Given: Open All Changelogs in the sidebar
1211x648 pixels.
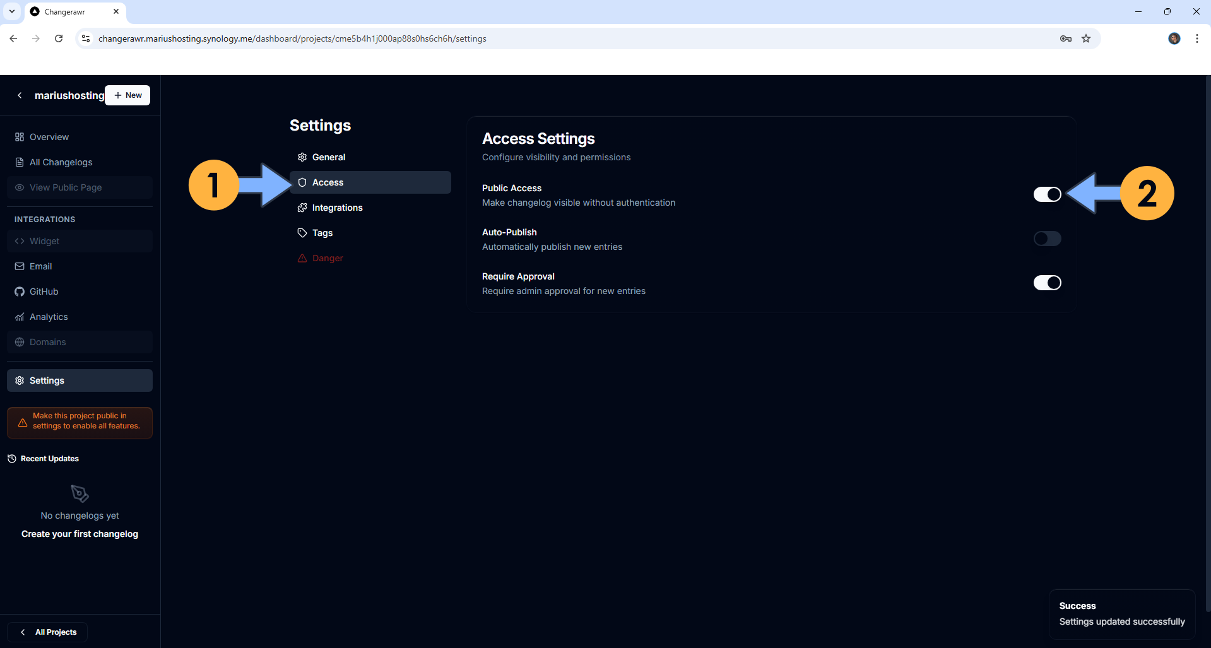Looking at the screenshot, I should click(80, 162).
